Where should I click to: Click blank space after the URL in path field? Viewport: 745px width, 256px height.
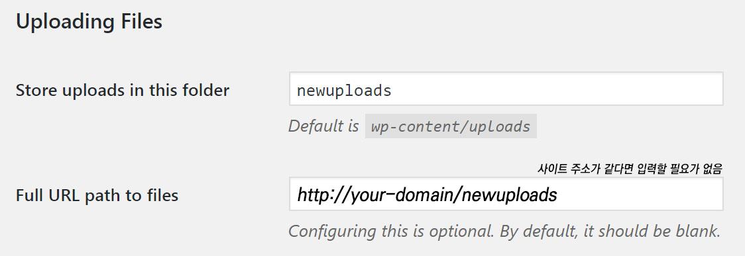[639, 194]
